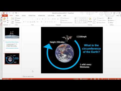The width and height of the screenshot is (121, 91).
Task: Select slide 2 thumbnail with bullet text
Action: 12,45
